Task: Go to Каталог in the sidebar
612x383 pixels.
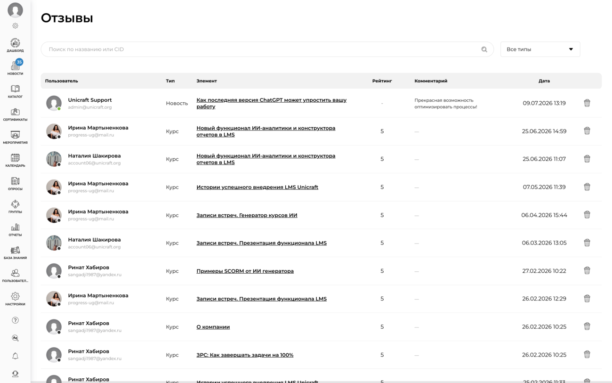Action: click(x=15, y=91)
